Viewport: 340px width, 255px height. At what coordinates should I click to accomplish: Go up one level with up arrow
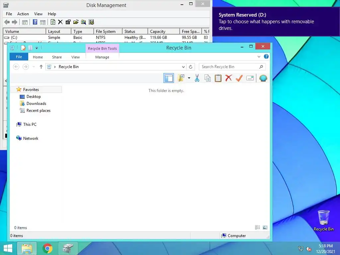[x=41, y=67]
